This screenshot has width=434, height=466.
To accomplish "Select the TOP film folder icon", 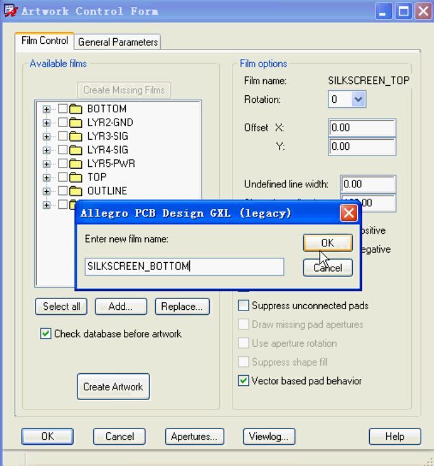I will 76,177.
